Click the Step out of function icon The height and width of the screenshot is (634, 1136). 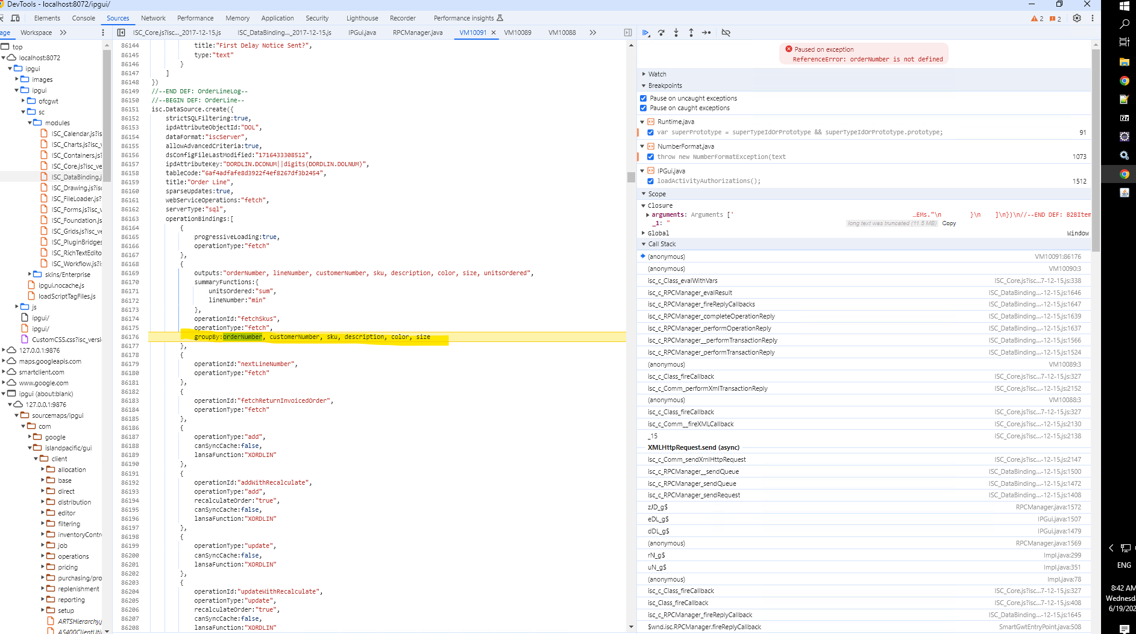click(691, 33)
